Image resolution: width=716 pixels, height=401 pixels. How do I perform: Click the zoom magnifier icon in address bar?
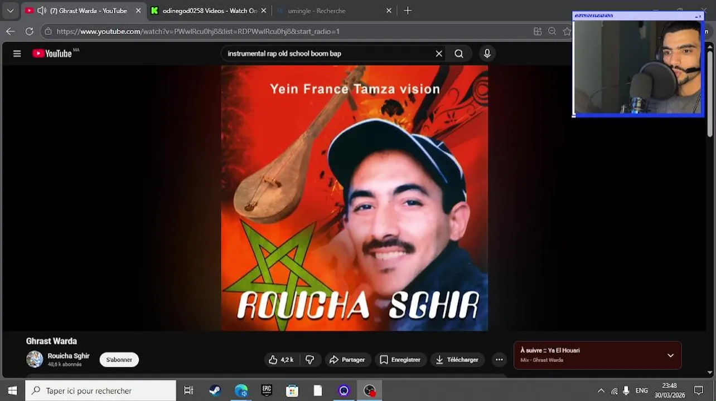click(552, 31)
